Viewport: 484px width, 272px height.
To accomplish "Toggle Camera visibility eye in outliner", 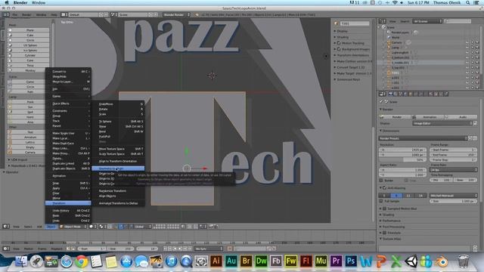I will pyautogui.click(x=467, y=42).
